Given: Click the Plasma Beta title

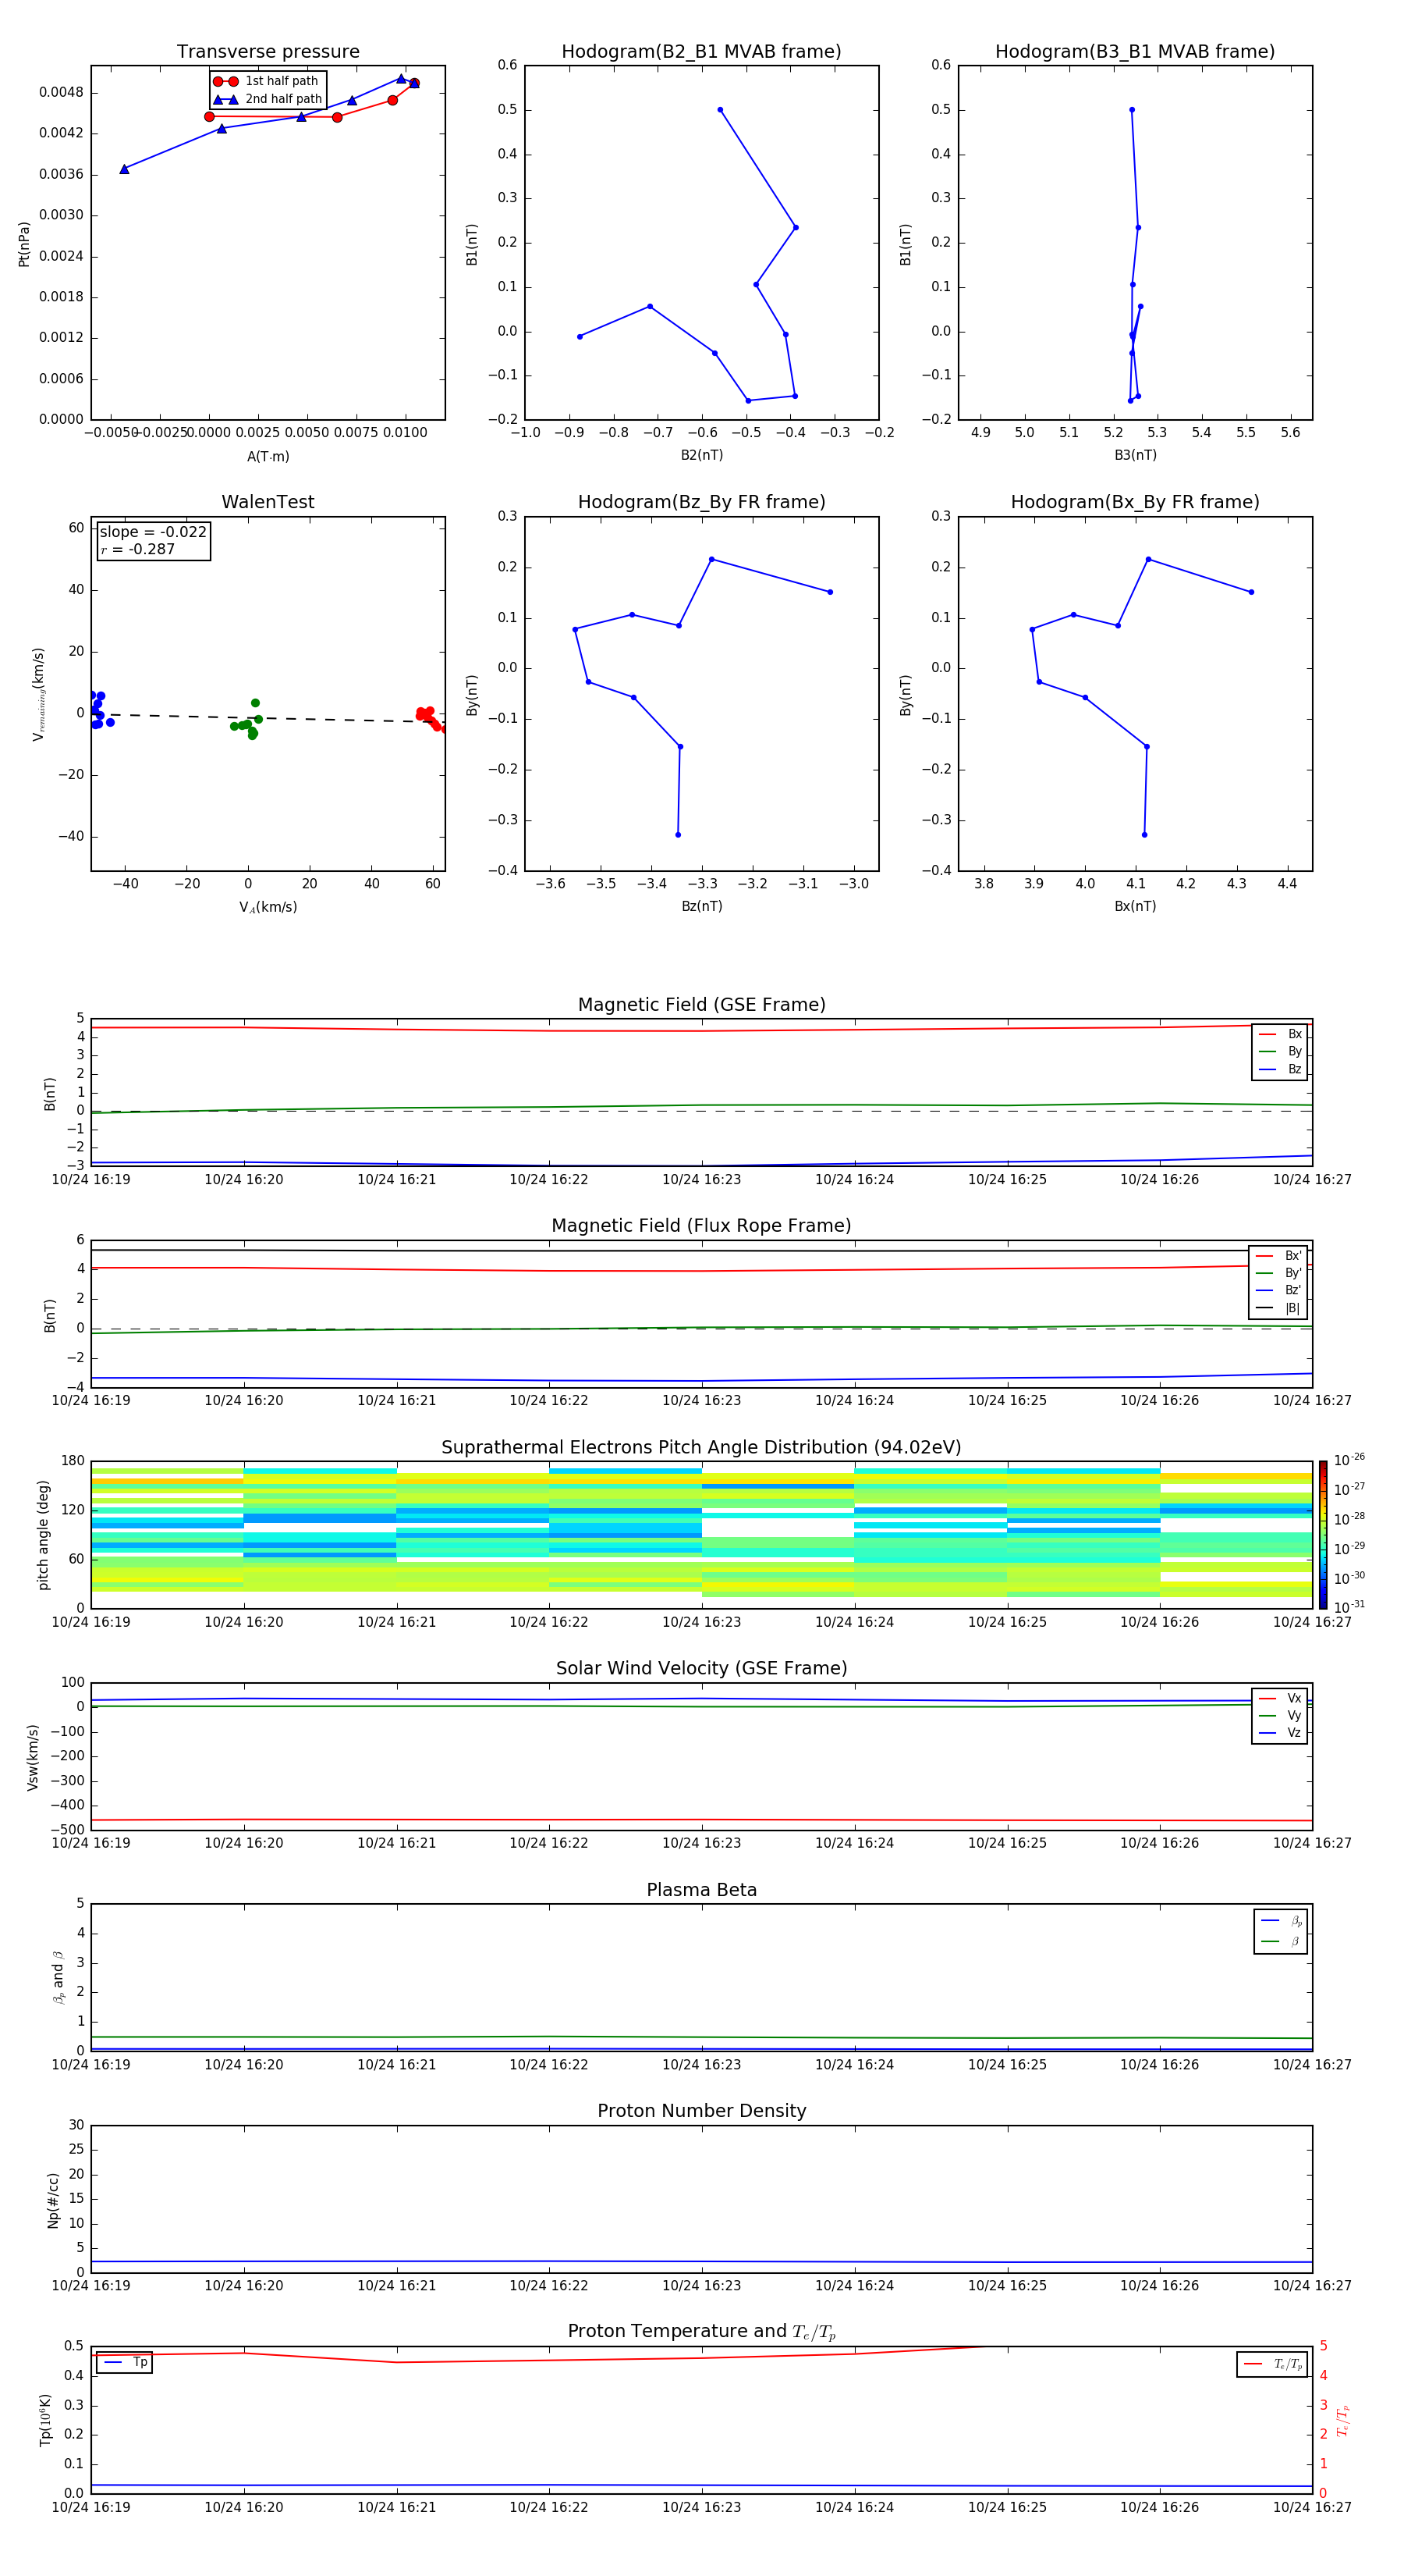Looking at the screenshot, I should tap(701, 1891).
